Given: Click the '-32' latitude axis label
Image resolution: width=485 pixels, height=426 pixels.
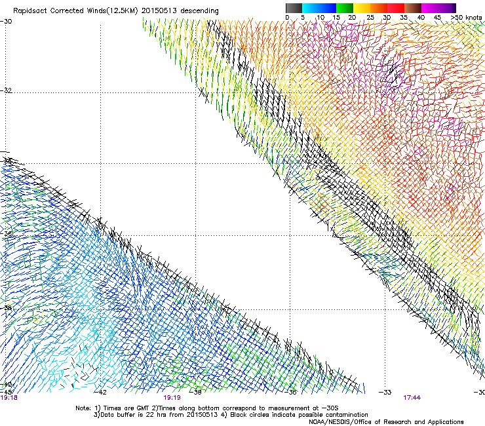Looking at the screenshot, I should point(6,90).
